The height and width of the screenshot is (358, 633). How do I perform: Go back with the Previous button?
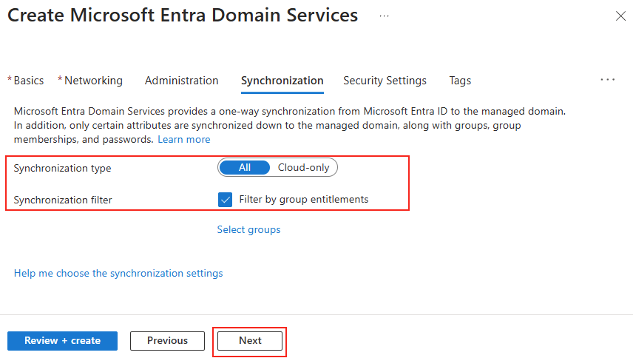point(168,341)
